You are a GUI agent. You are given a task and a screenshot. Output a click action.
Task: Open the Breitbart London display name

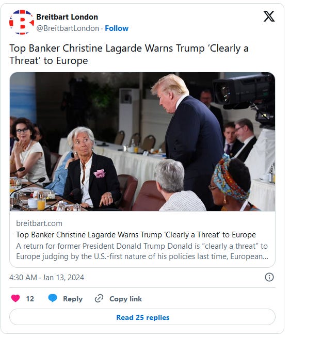point(67,17)
